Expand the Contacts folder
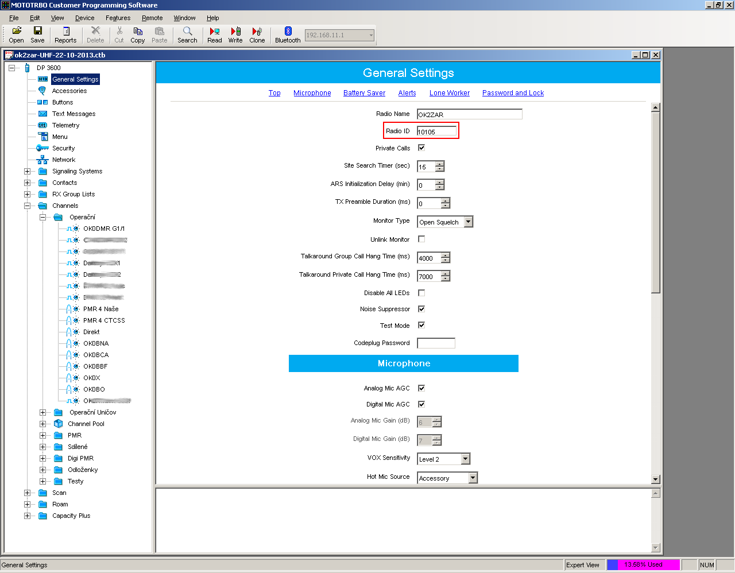Viewport: 735px width, 573px height. (27, 183)
